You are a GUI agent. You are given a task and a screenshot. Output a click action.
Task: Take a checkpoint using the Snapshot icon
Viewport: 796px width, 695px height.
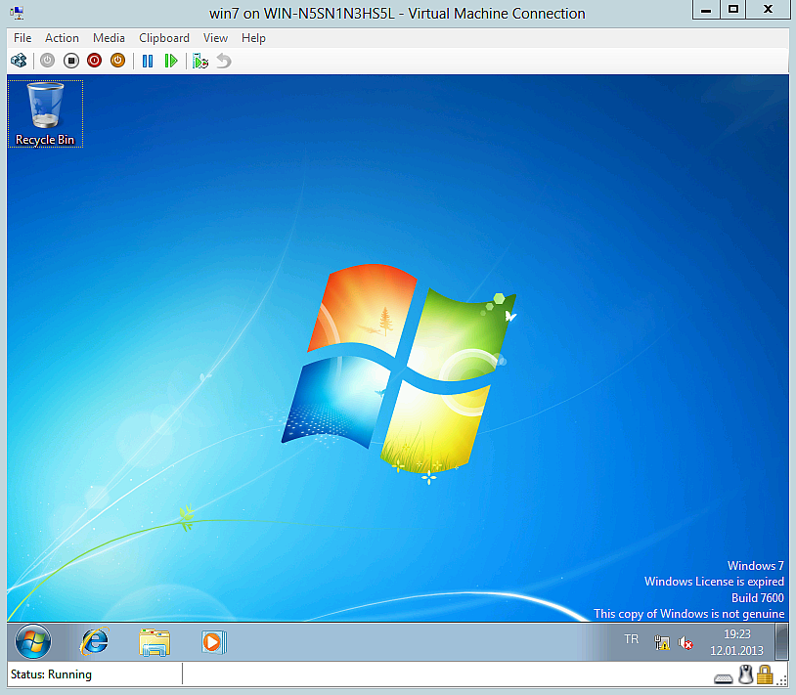click(199, 60)
